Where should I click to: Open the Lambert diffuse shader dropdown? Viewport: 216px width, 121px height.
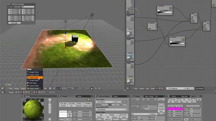tap(135, 99)
